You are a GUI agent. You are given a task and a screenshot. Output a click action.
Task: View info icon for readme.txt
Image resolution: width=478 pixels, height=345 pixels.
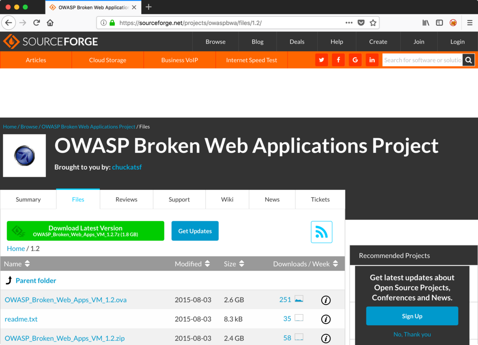(326, 319)
